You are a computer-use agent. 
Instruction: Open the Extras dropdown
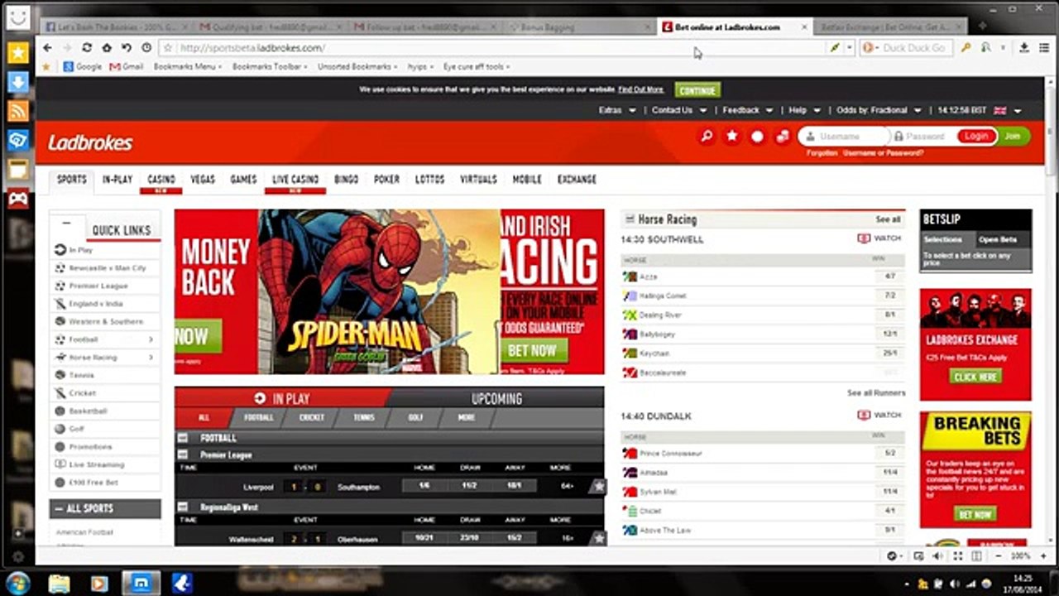(617, 110)
